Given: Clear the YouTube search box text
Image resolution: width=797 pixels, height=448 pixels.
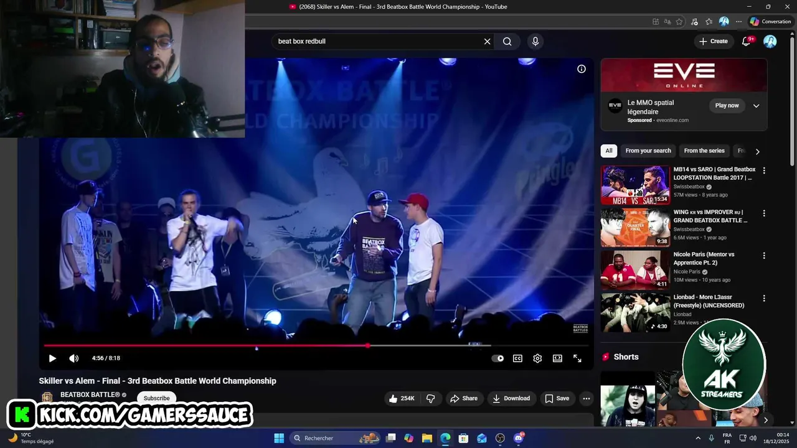Looking at the screenshot, I should point(488,41).
